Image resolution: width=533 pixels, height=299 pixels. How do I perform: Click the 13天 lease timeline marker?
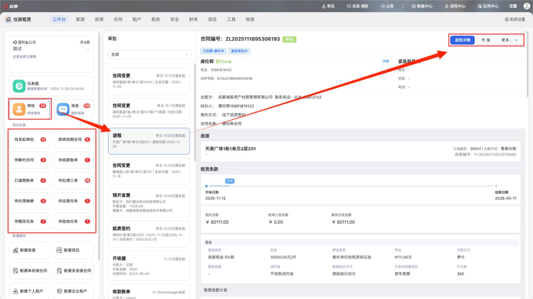(x=229, y=181)
